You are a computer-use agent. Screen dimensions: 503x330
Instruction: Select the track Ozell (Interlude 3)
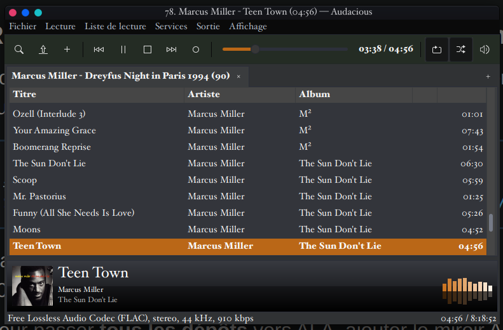click(49, 114)
